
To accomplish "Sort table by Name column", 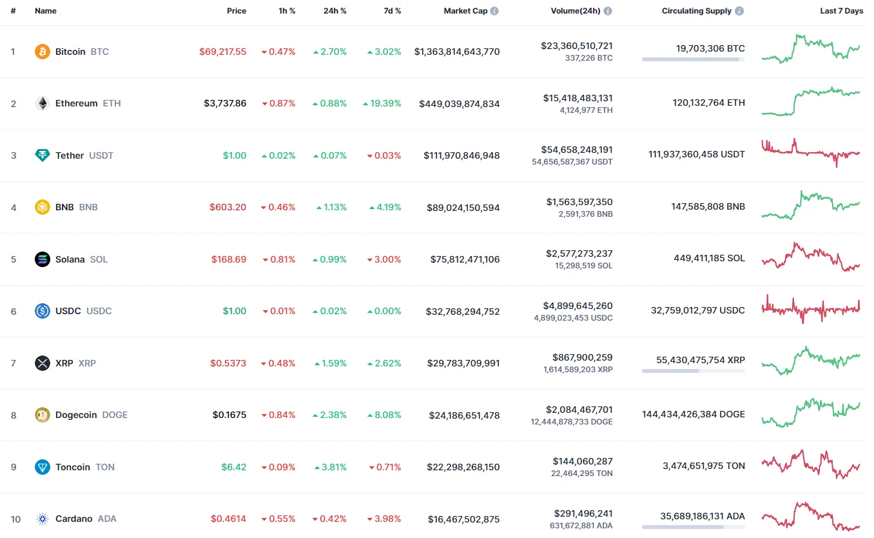I will click(x=45, y=11).
